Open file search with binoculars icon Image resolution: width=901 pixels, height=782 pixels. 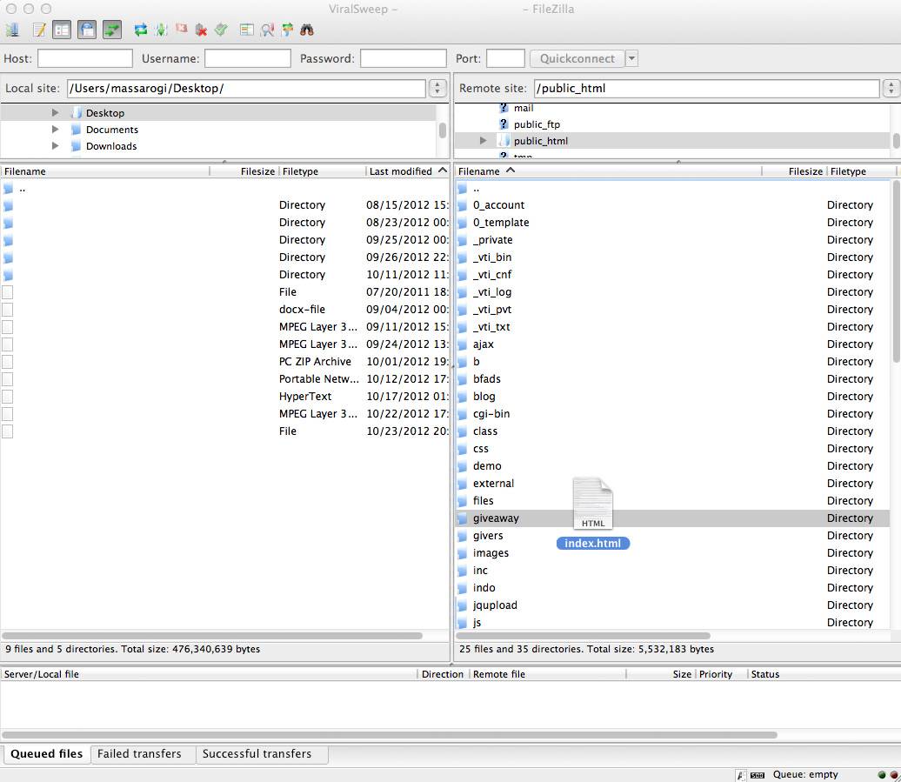307,30
